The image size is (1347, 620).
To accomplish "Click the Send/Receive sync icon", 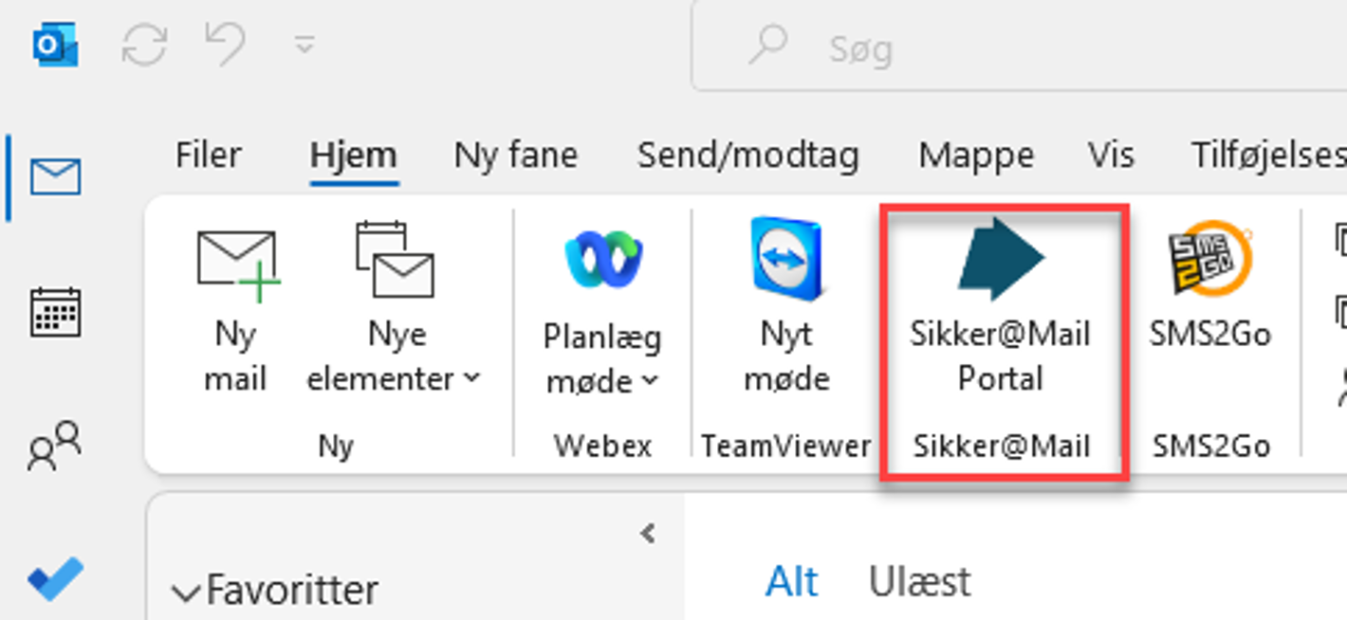I will click(x=144, y=46).
